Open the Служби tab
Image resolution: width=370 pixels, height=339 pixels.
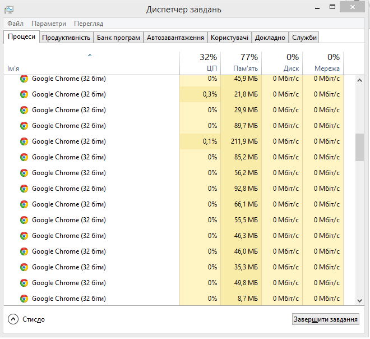click(x=304, y=38)
